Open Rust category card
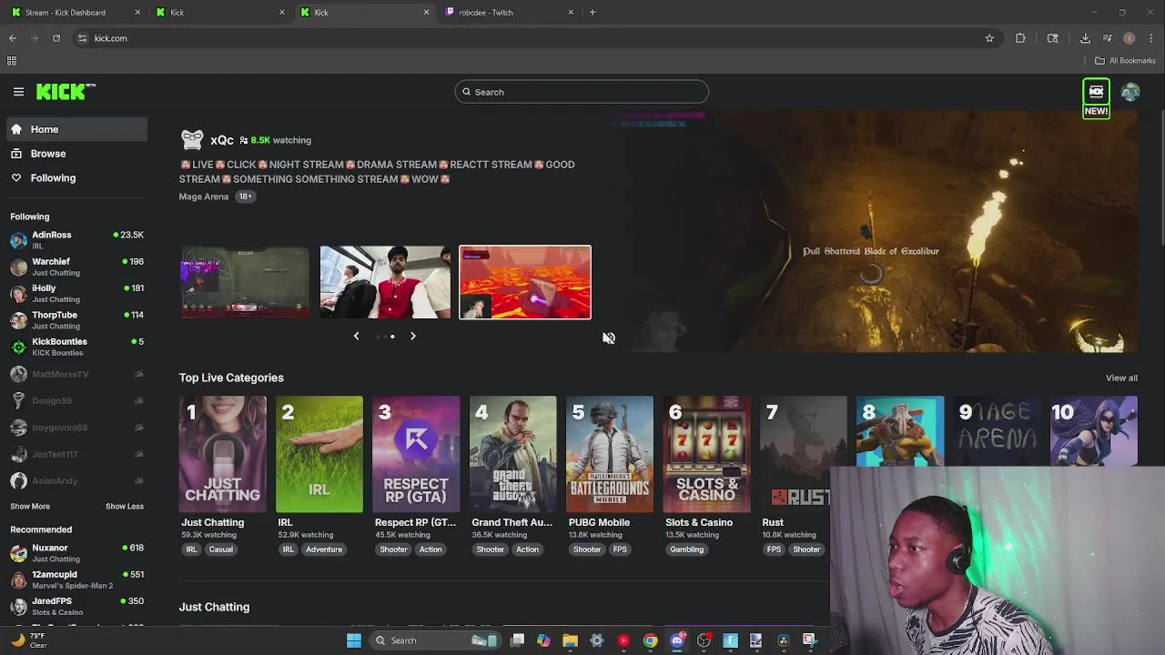The height and width of the screenshot is (655, 1165). 804,454
